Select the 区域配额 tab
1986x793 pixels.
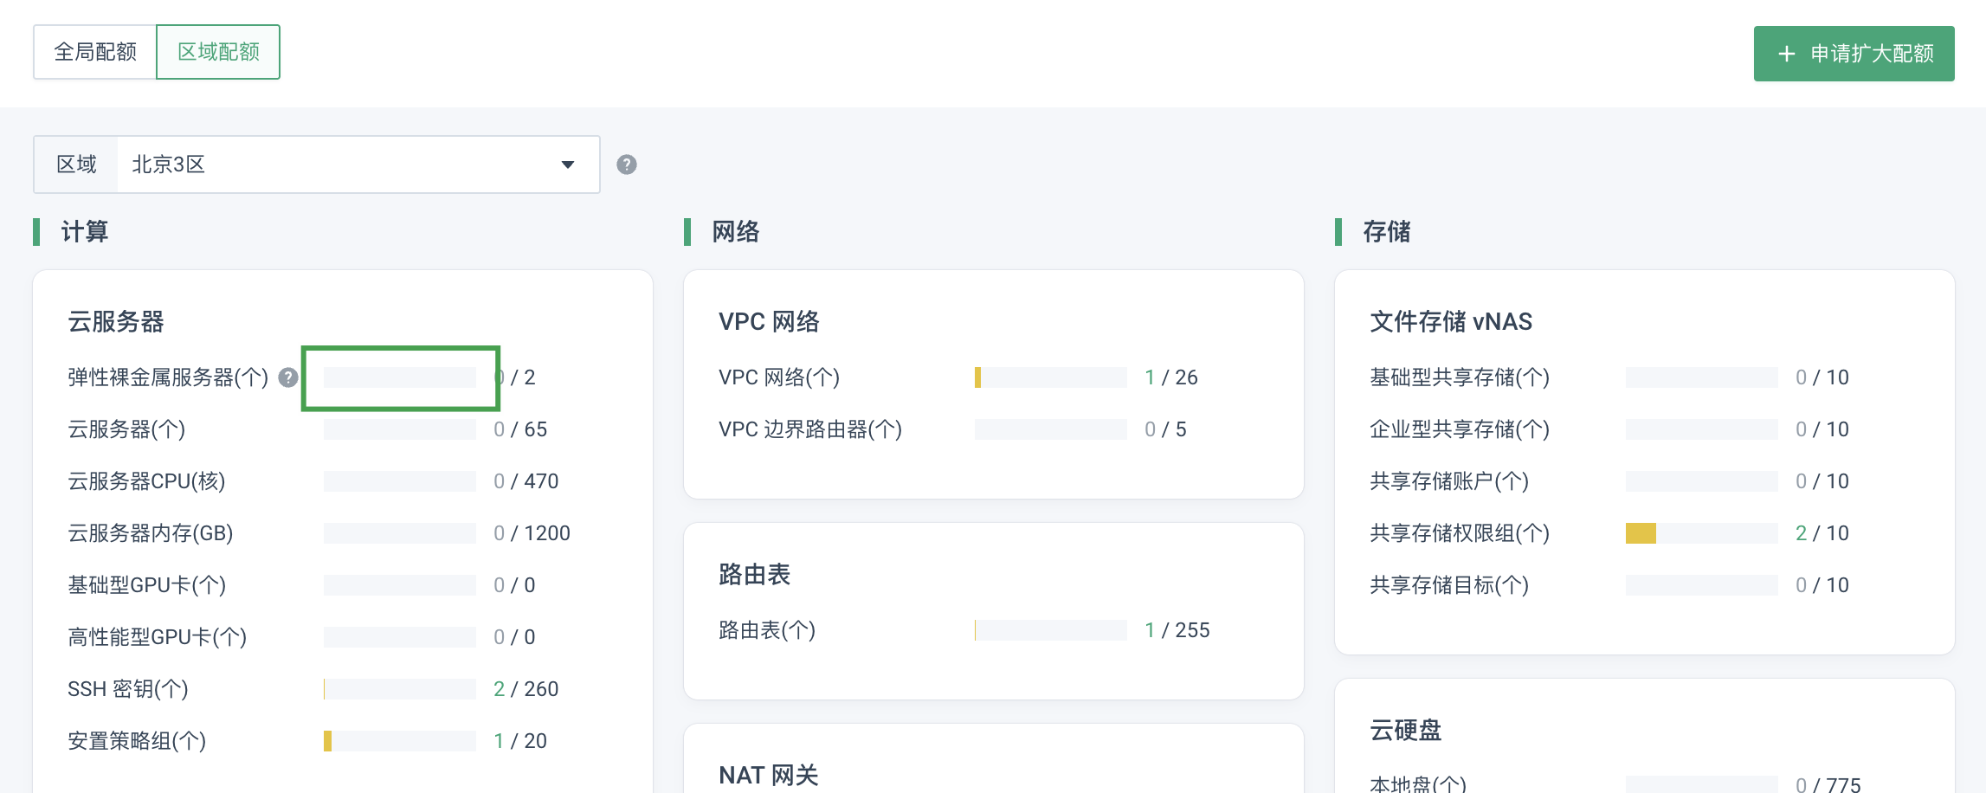[x=218, y=52]
